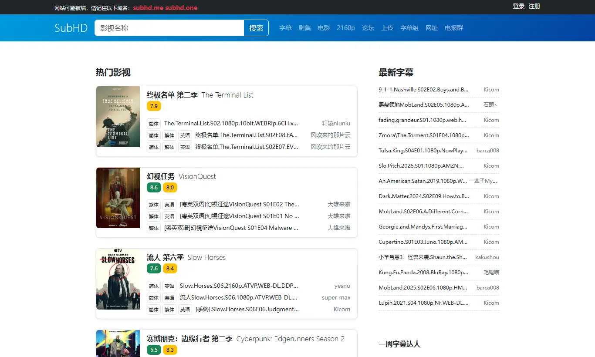Click the SubHD site logo
Screen dimensions: 595x357
(x=71, y=28)
